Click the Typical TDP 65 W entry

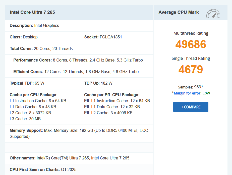(27, 83)
